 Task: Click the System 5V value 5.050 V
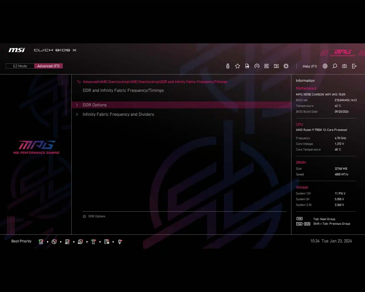(339, 199)
